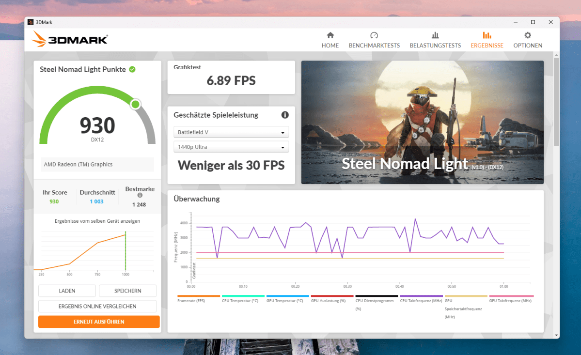Toggle the GPU-Temperatur legend entry
The image size is (581, 355).
click(x=287, y=299)
